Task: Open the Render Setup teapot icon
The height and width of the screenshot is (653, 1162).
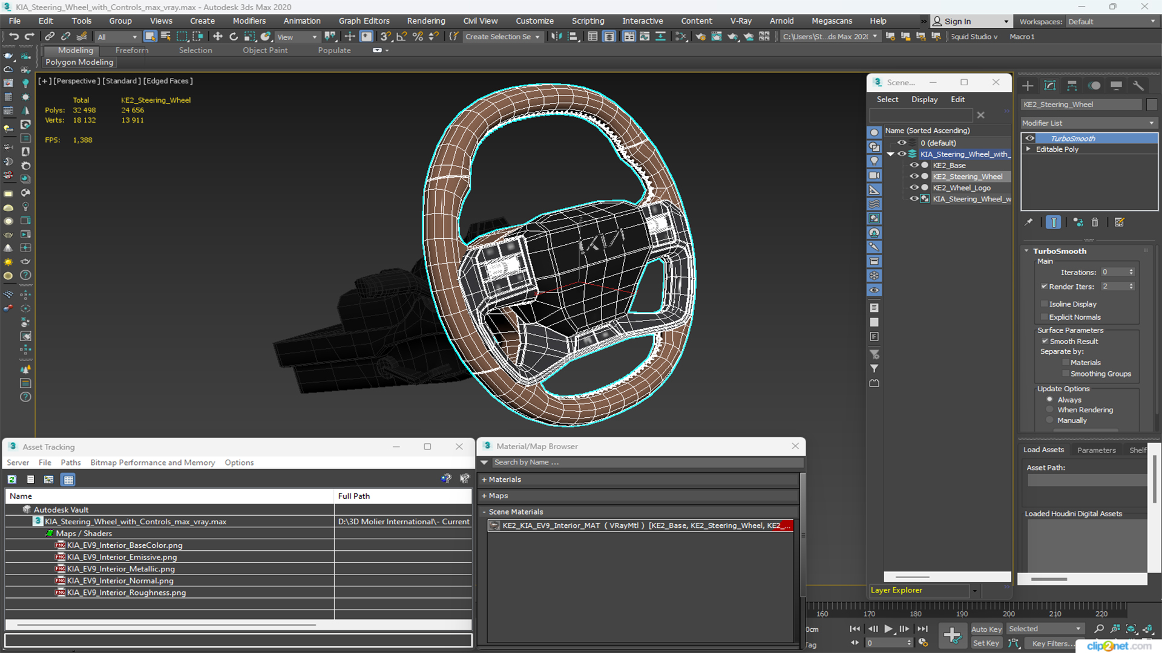Action: (x=701, y=37)
